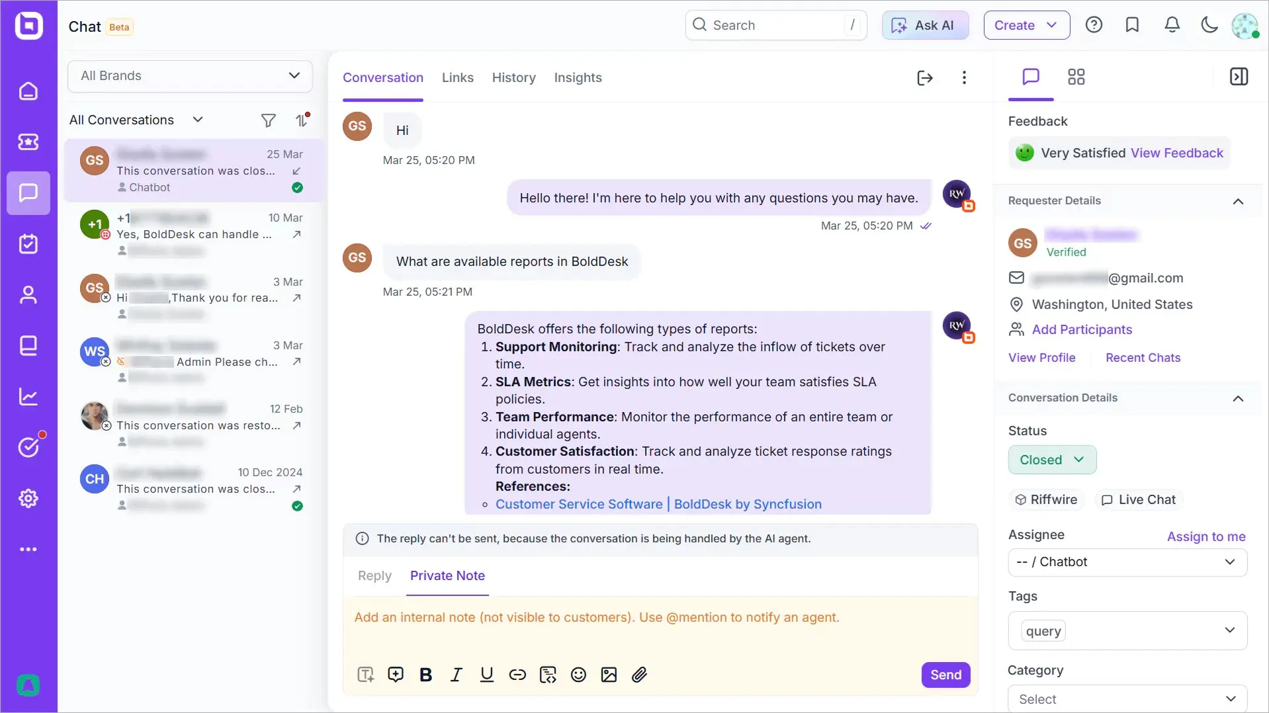Open the bookmarks icon in the header
The height and width of the screenshot is (713, 1269).
(1132, 25)
